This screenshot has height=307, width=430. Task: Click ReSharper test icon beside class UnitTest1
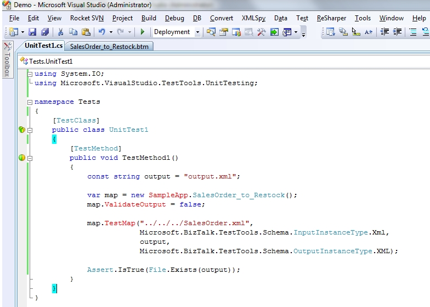(x=22, y=130)
